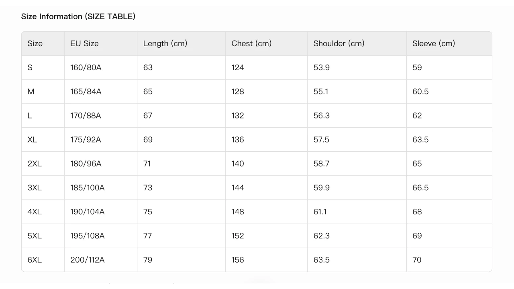This screenshot has height=289, width=514.
Task: Select sleeve value 60.5 in M row
Action: (x=420, y=92)
